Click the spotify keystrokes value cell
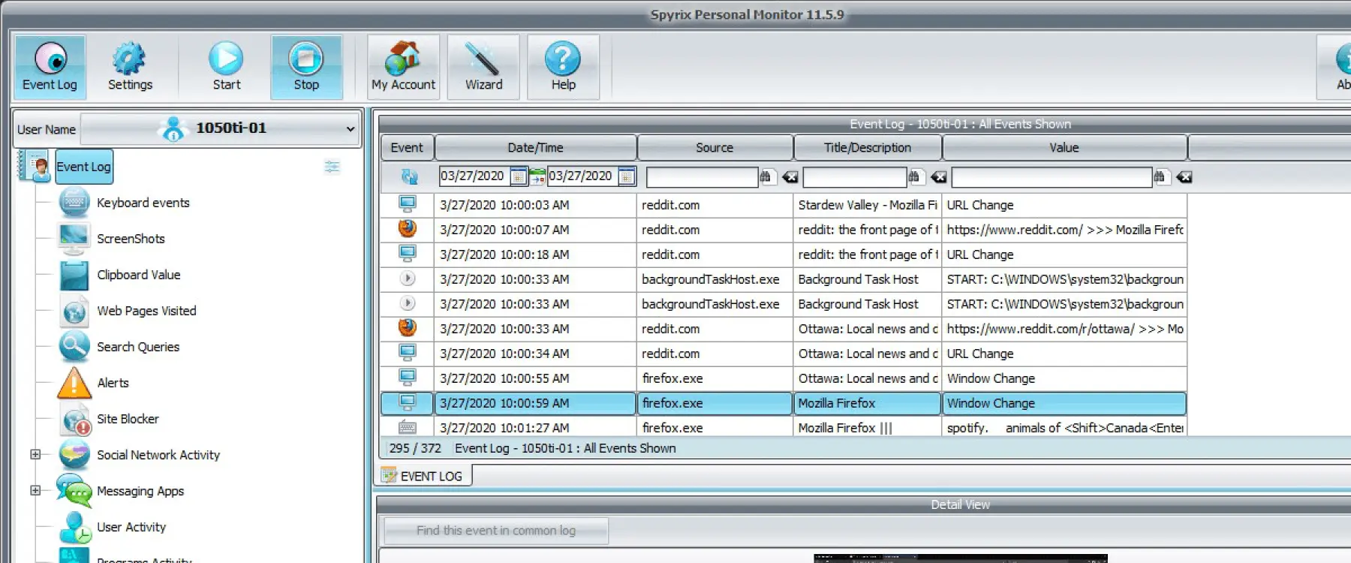 click(x=1064, y=428)
